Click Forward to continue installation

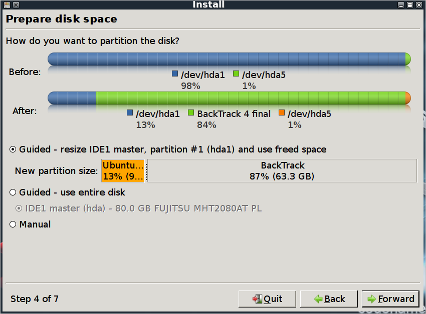click(x=391, y=299)
